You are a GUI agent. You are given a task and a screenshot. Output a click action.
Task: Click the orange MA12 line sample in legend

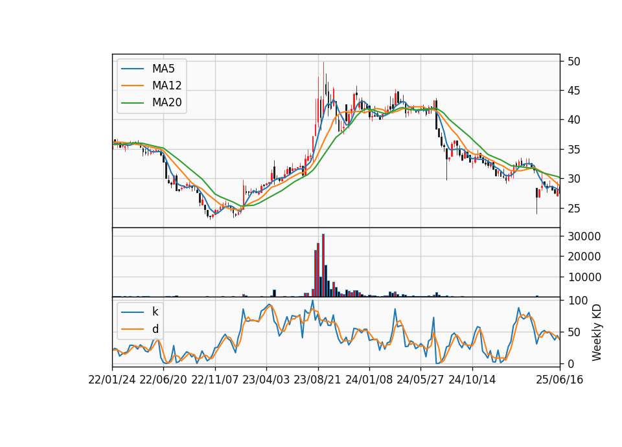[132, 86]
